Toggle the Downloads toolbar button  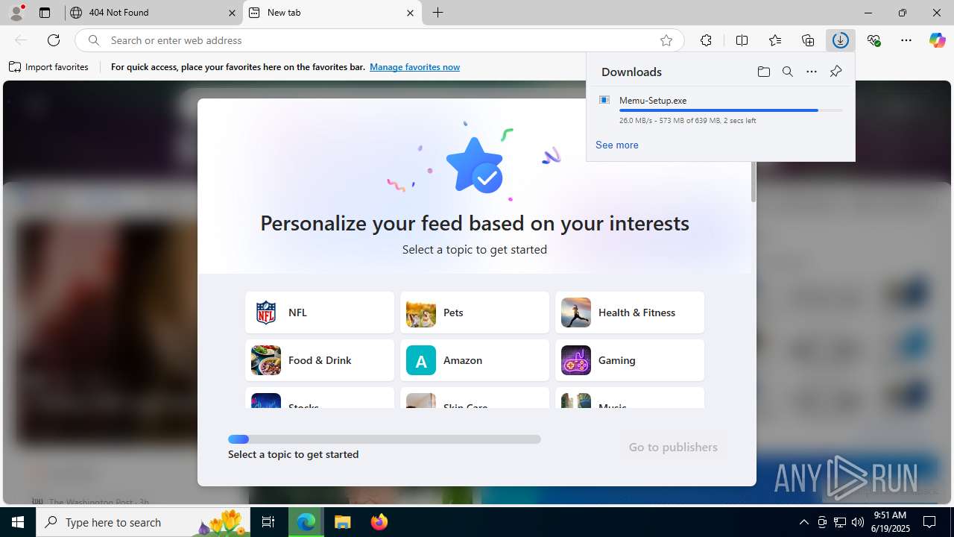point(841,40)
